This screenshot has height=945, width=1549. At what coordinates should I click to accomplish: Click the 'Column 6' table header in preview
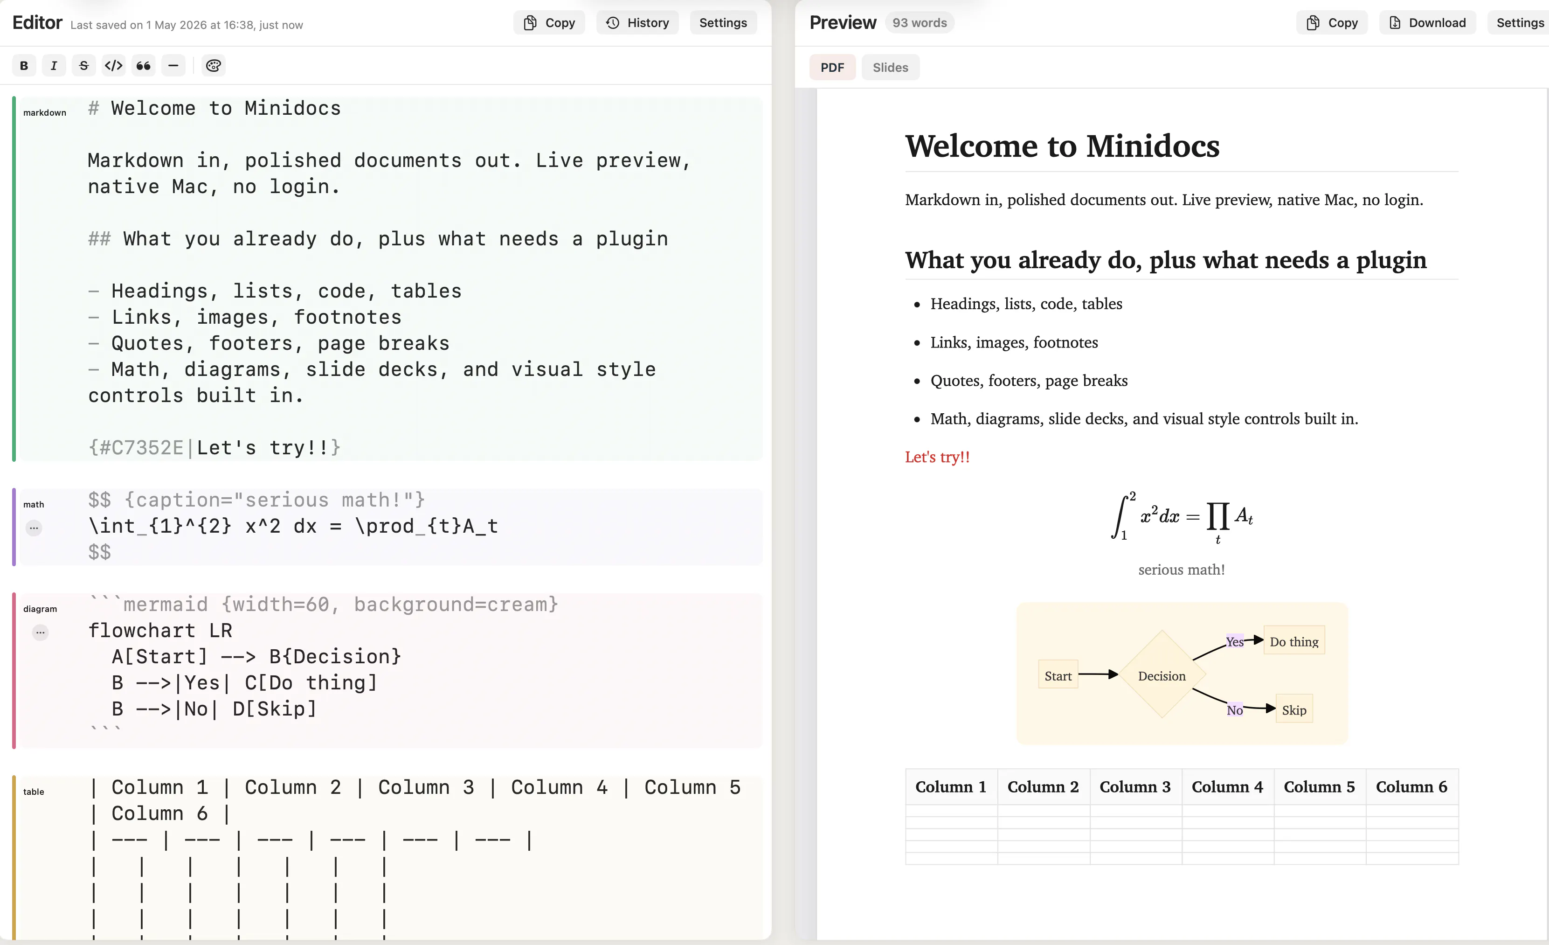tap(1412, 787)
